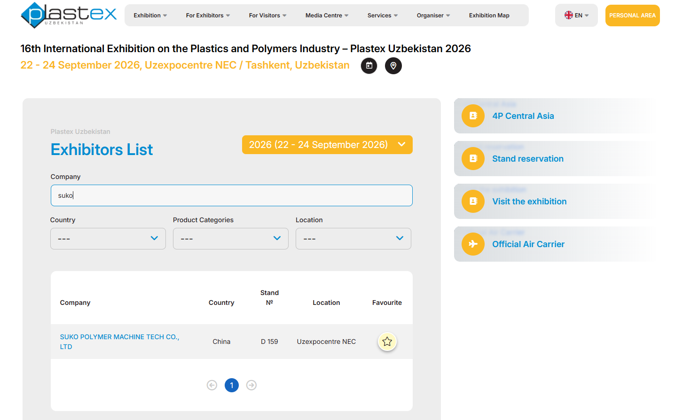Open the 2026 exhibition year dropdown

327,145
